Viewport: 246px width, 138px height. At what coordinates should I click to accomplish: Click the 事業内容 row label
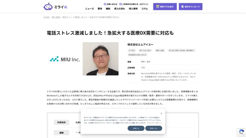click(131, 74)
